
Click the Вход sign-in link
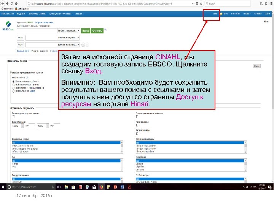click(x=215, y=14)
